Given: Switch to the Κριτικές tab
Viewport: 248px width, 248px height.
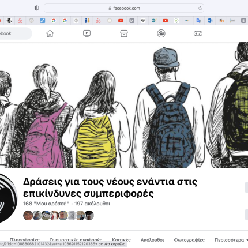Looking at the screenshot, I should 121,240.
